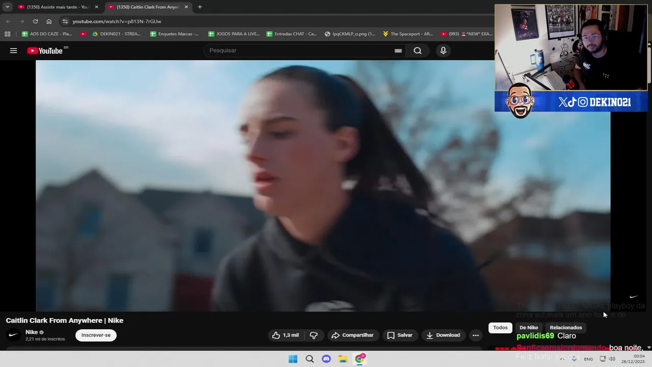
Task: Select the Todos filter chip
Action: (x=500, y=328)
